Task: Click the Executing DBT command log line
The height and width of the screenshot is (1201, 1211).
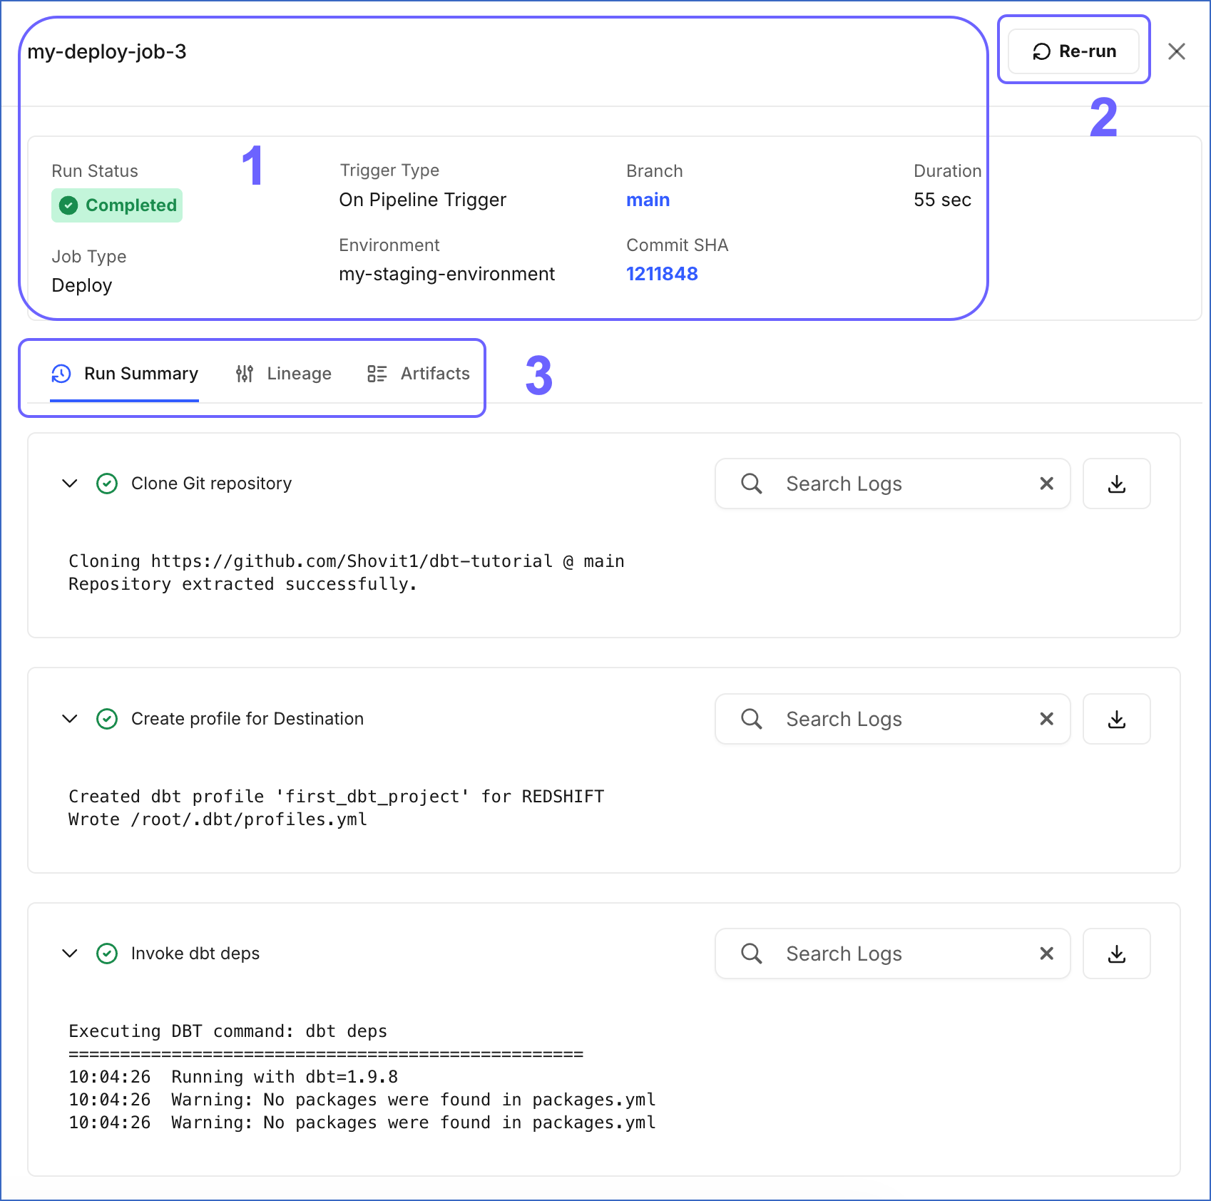Action: tap(228, 1031)
